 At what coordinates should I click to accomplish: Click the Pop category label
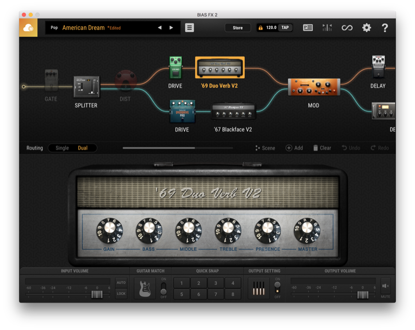[54, 27]
